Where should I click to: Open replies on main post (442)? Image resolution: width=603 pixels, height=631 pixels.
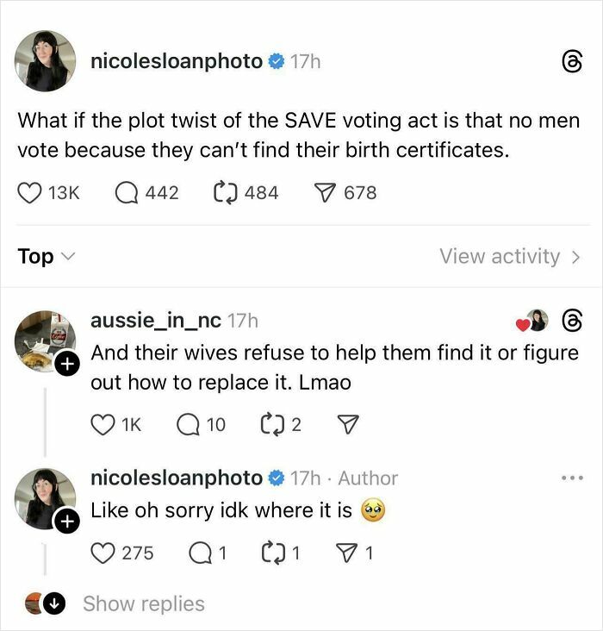pyautogui.click(x=128, y=192)
